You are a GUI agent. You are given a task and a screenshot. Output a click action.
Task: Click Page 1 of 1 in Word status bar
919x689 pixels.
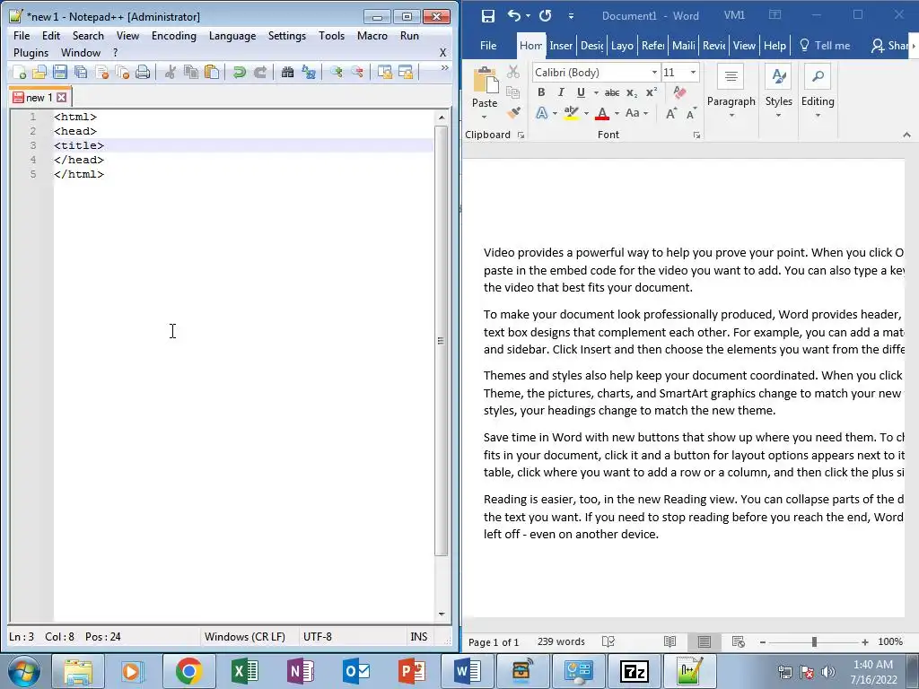click(494, 642)
